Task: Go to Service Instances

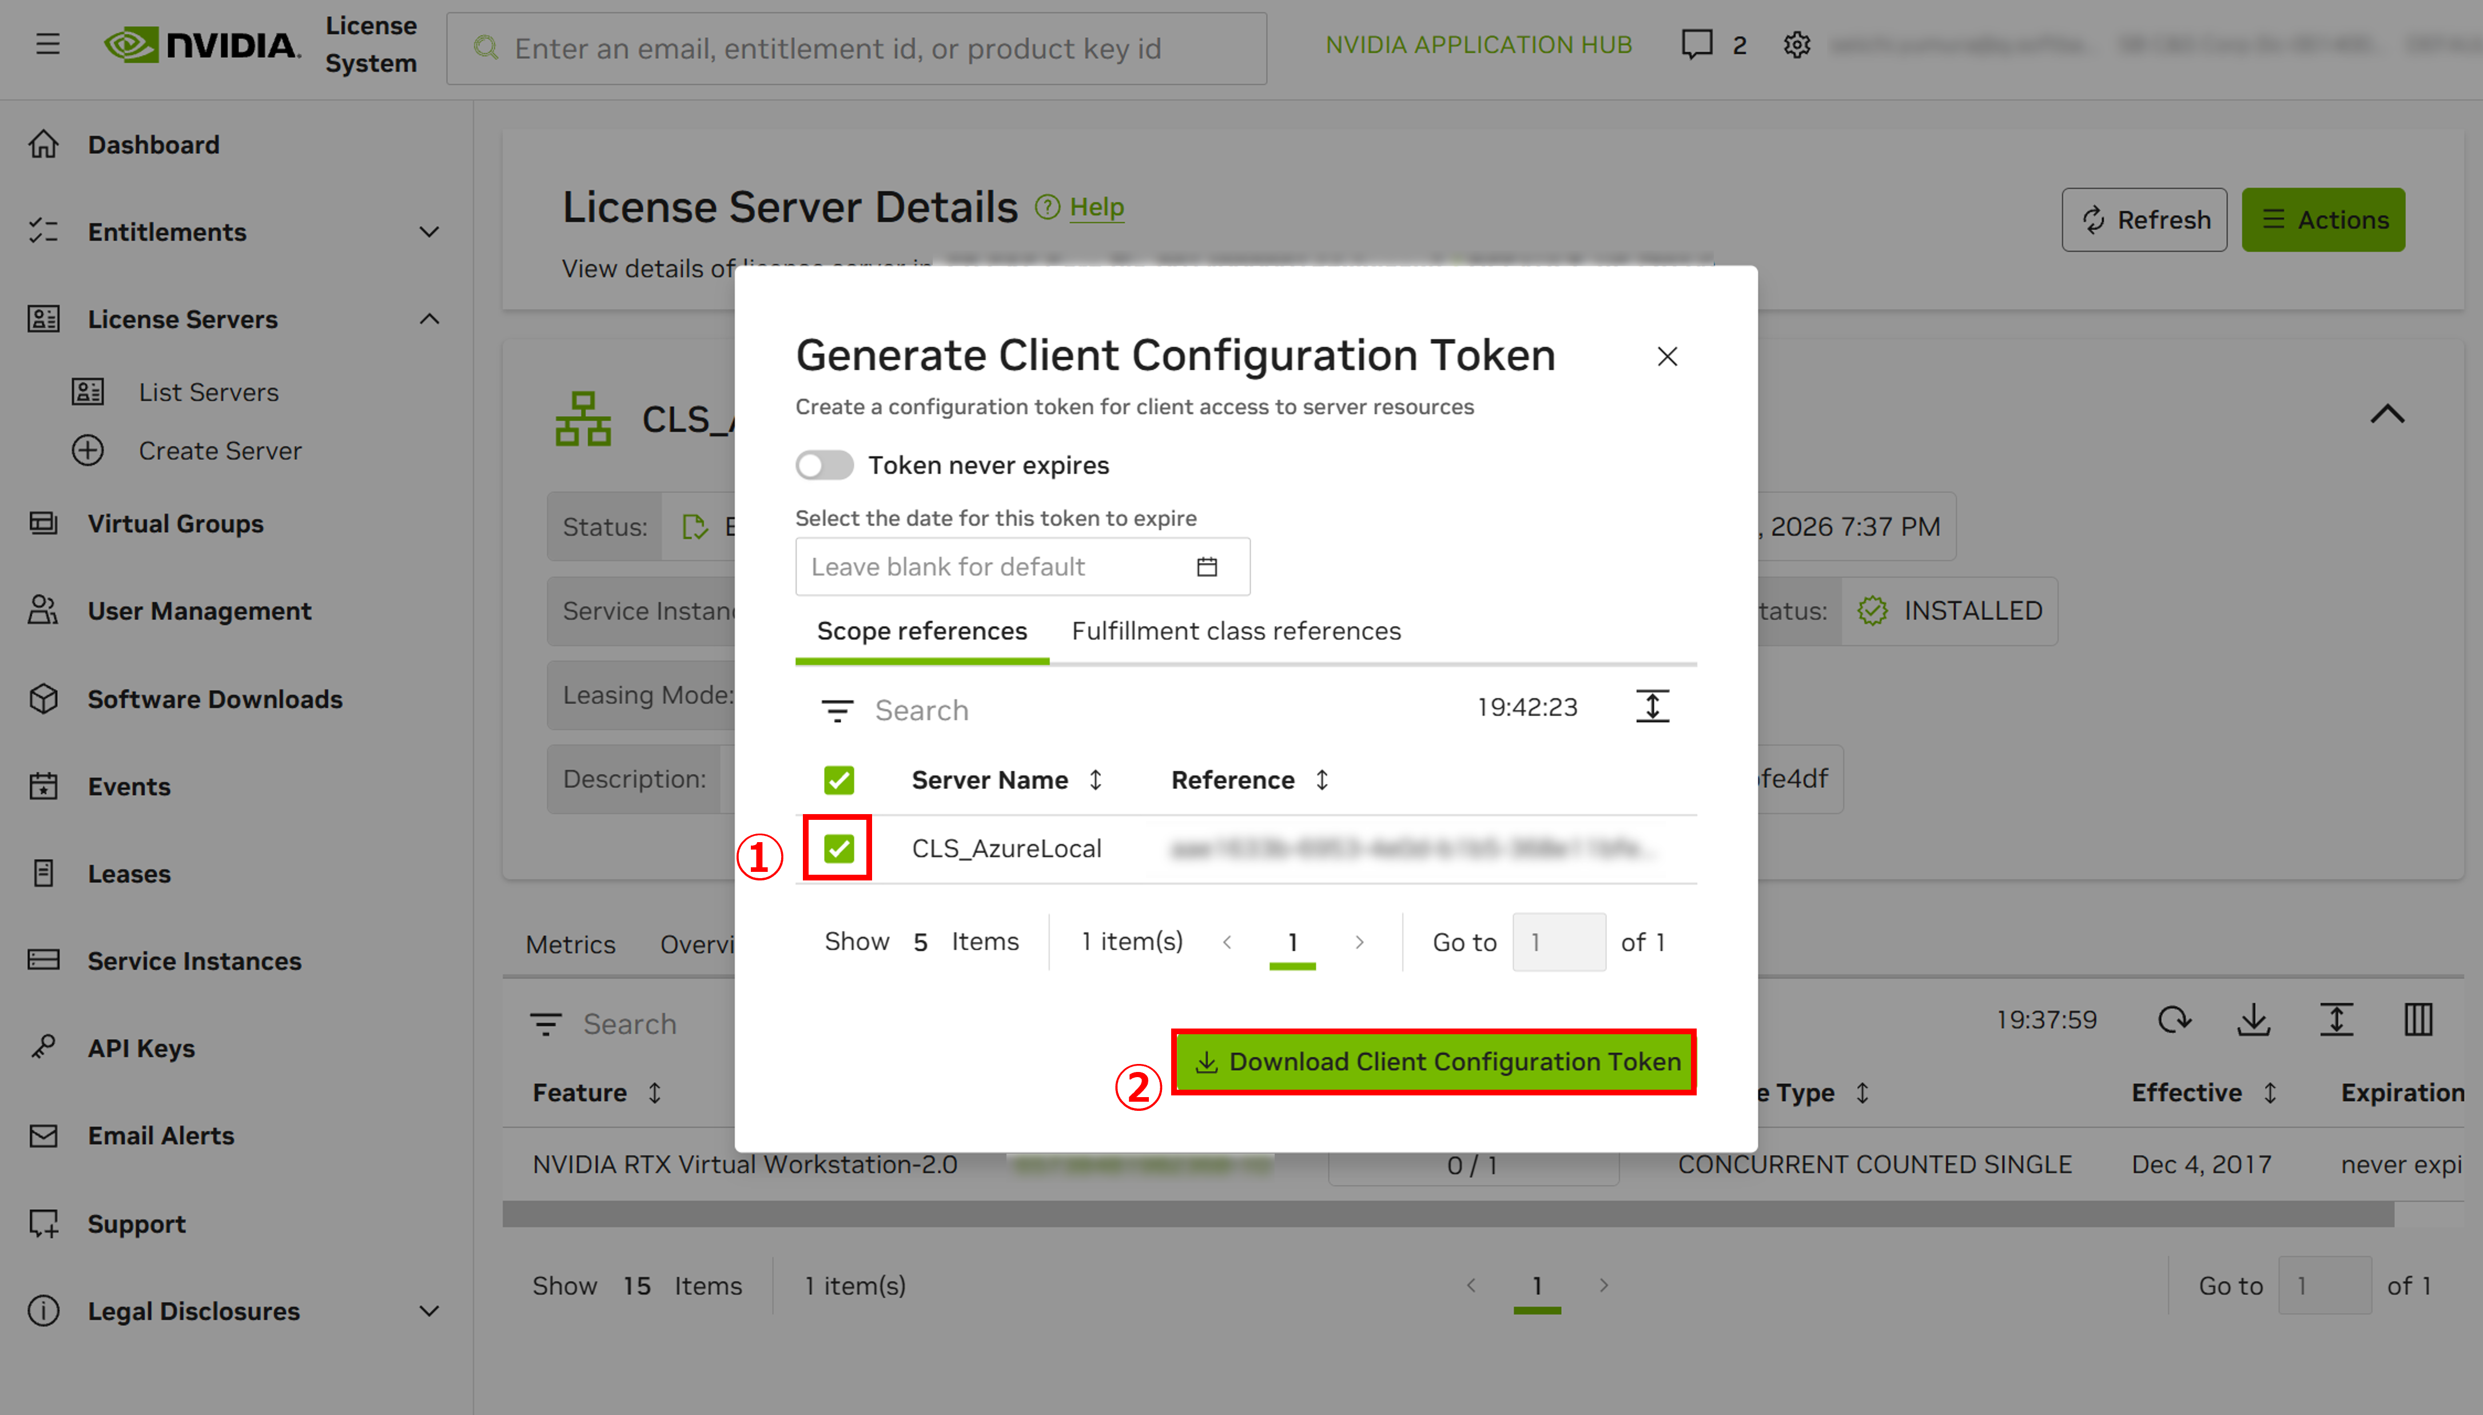Action: 194,961
